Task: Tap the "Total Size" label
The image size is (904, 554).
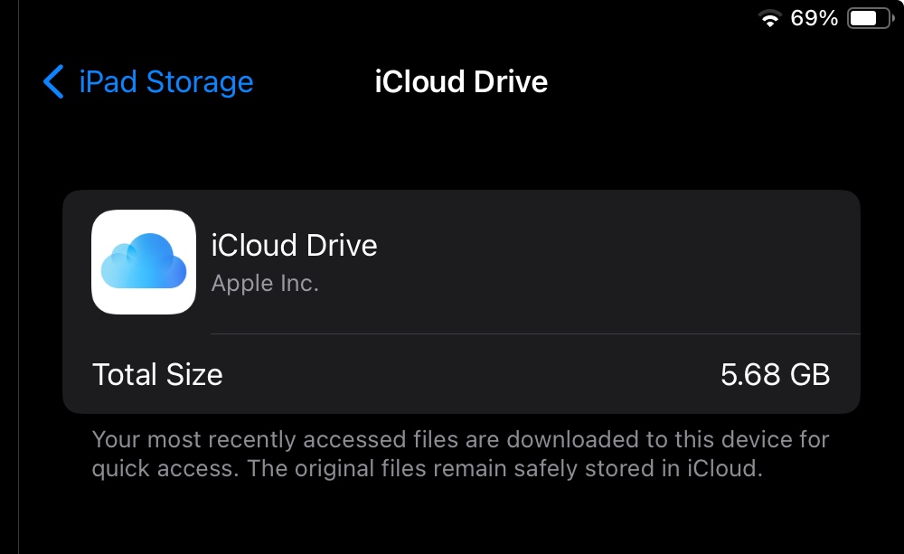Action: click(x=156, y=374)
